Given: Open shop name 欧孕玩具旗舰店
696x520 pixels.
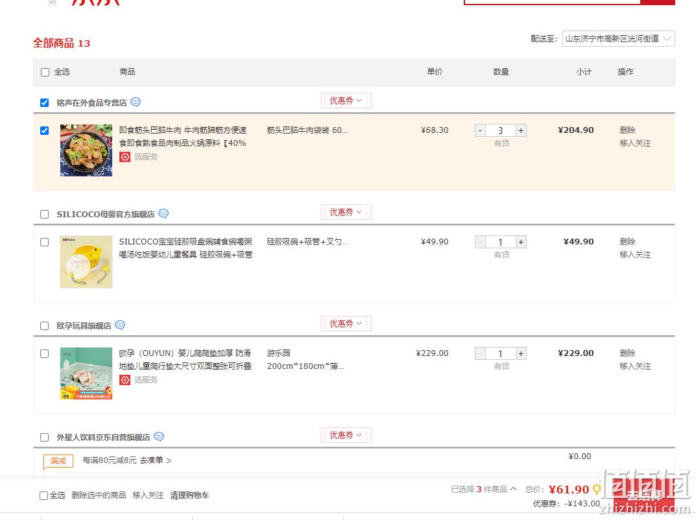Looking at the screenshot, I should pyautogui.click(x=84, y=325).
